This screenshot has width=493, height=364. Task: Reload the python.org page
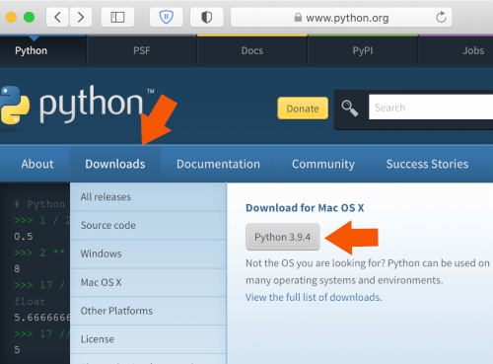[441, 17]
